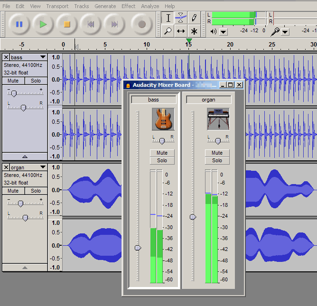Click the timeline ruler at 20 seconds
Viewport: 317px width, 306px height.
(x=230, y=45)
